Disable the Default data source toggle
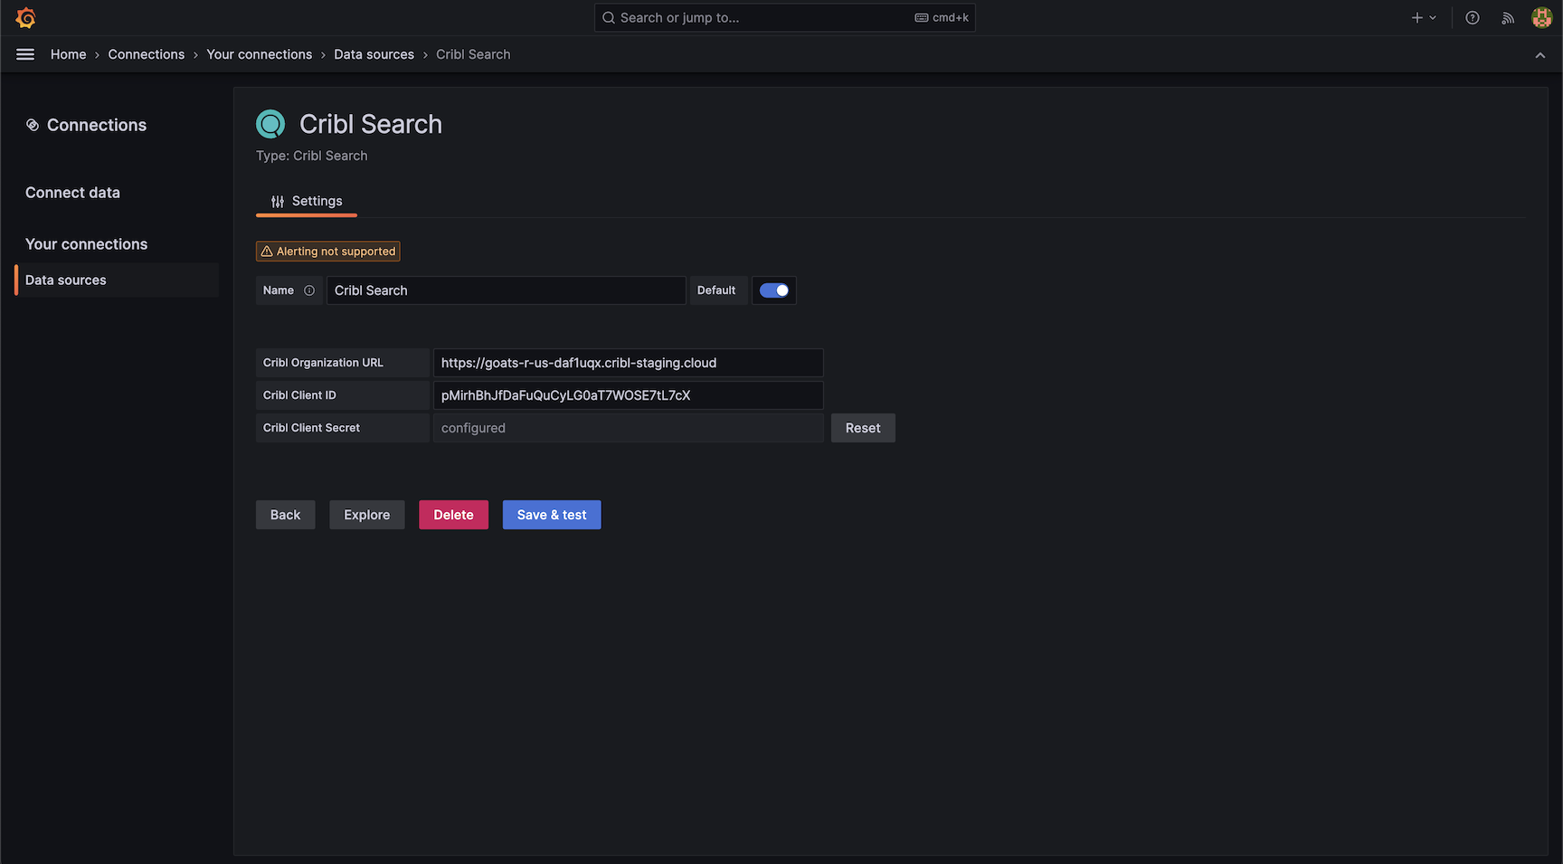Viewport: 1563px width, 864px height. coord(773,290)
